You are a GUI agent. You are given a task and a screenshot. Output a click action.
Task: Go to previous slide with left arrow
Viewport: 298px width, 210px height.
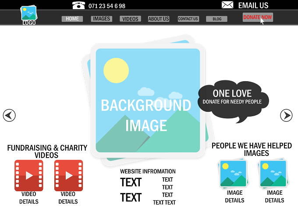(9, 115)
